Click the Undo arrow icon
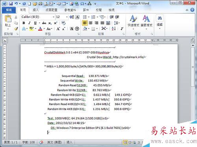Viewport: 197px width, 147px height. click(16, 4)
